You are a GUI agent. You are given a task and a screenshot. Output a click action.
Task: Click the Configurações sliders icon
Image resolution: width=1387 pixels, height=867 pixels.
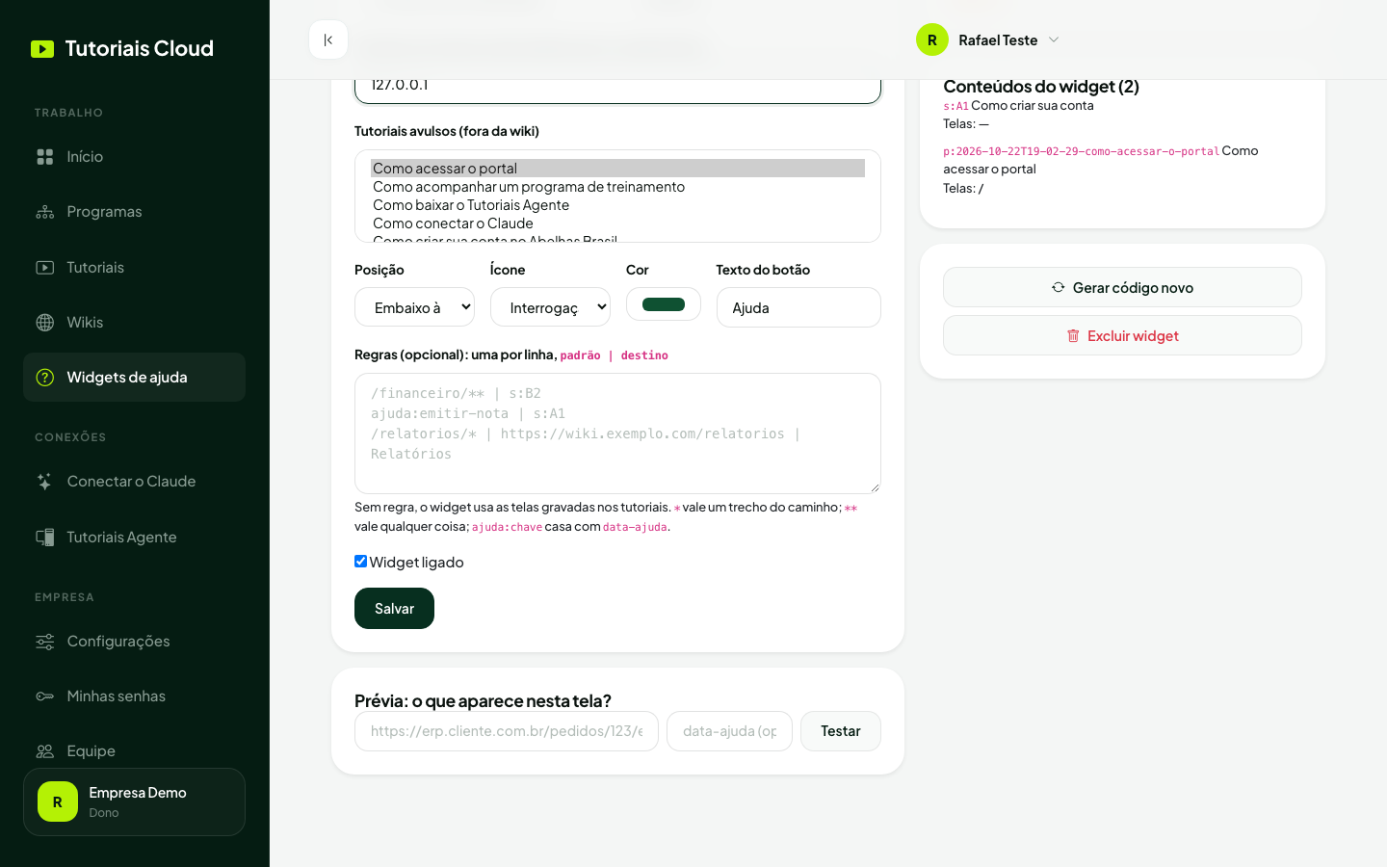pos(45,642)
